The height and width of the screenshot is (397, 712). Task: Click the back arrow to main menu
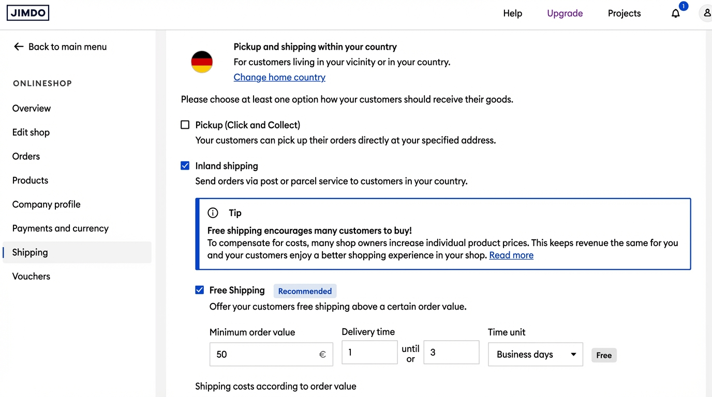click(19, 47)
